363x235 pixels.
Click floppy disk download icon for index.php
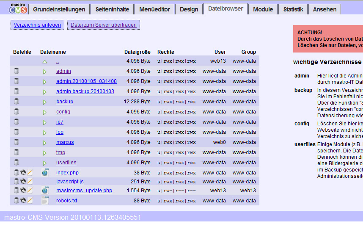point(23,172)
